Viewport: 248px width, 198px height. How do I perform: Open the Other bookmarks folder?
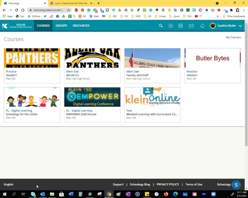click(x=234, y=16)
